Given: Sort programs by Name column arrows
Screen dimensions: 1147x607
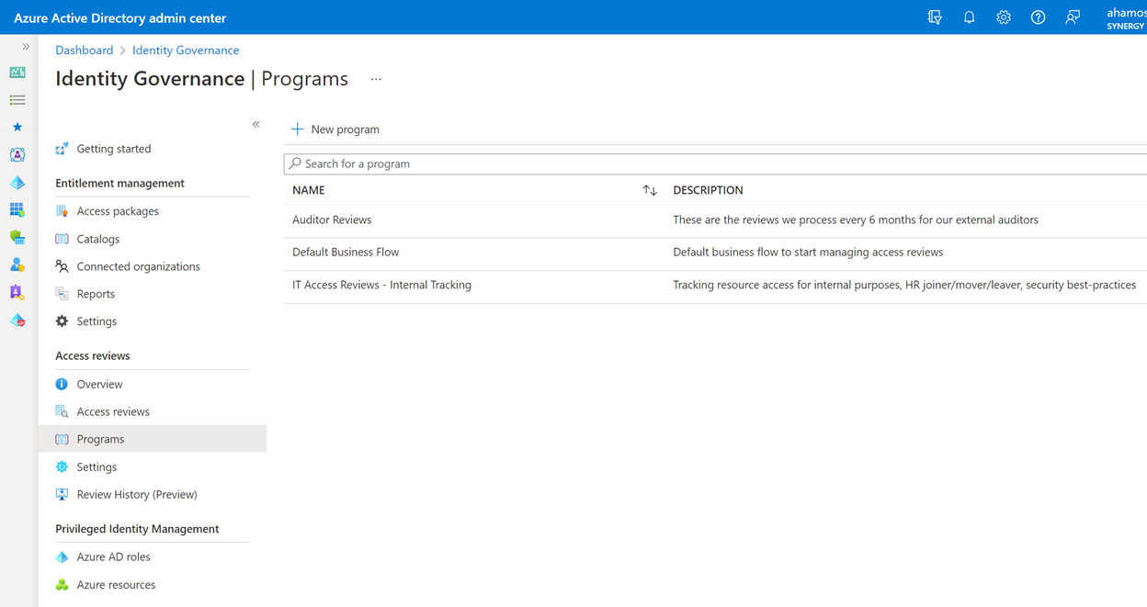Looking at the screenshot, I should (x=650, y=190).
